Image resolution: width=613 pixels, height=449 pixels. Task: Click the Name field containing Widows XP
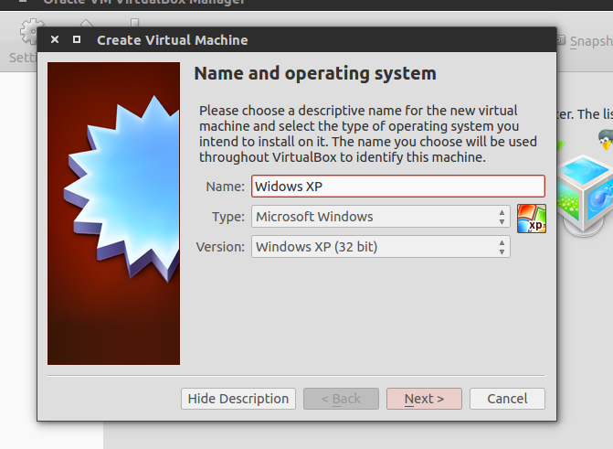pos(398,186)
